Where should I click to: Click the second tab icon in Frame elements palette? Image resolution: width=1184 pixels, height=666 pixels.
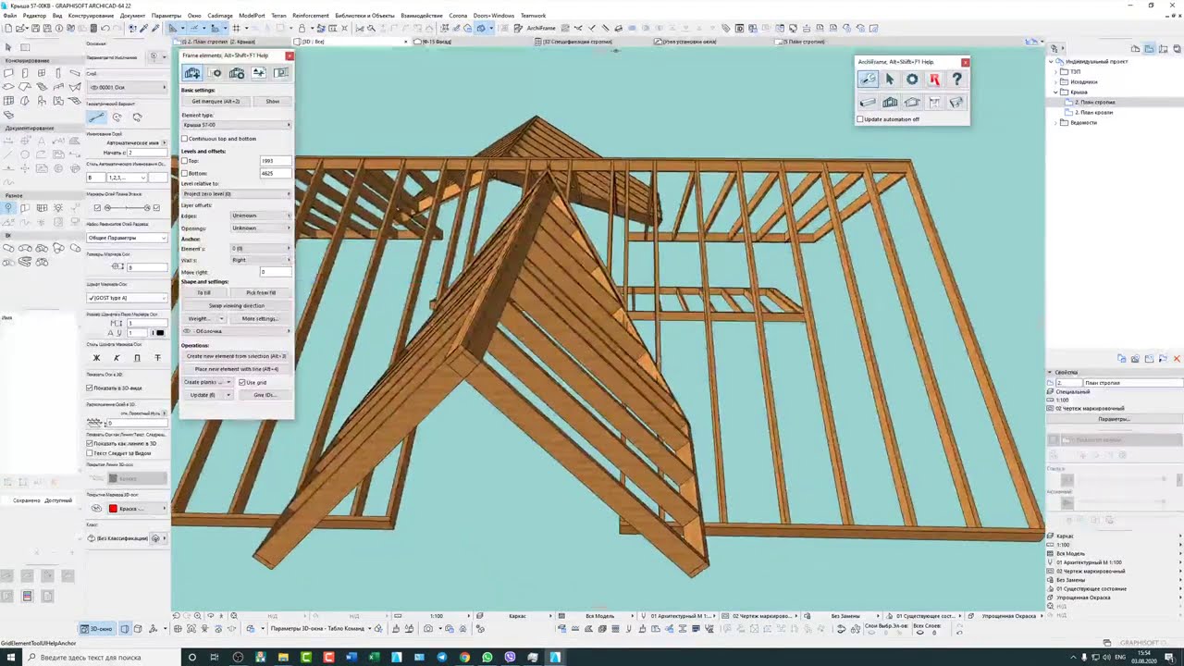215,73
